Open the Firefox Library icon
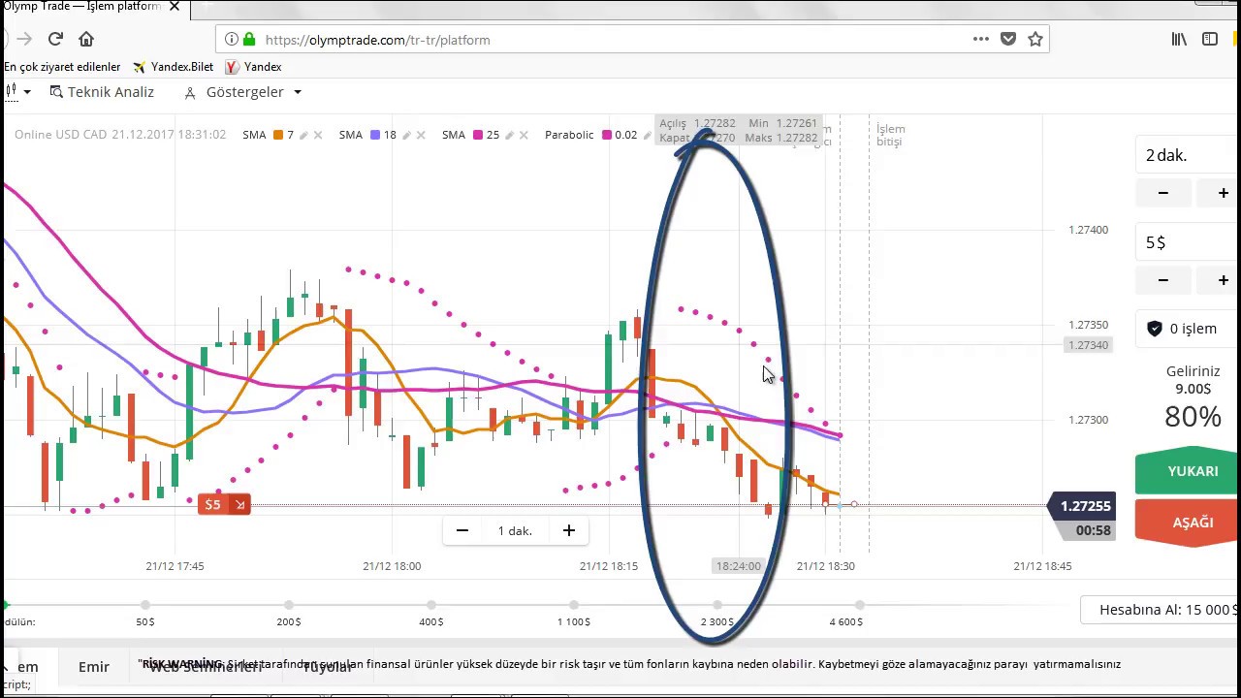This screenshot has height=698, width=1241. point(1179,39)
